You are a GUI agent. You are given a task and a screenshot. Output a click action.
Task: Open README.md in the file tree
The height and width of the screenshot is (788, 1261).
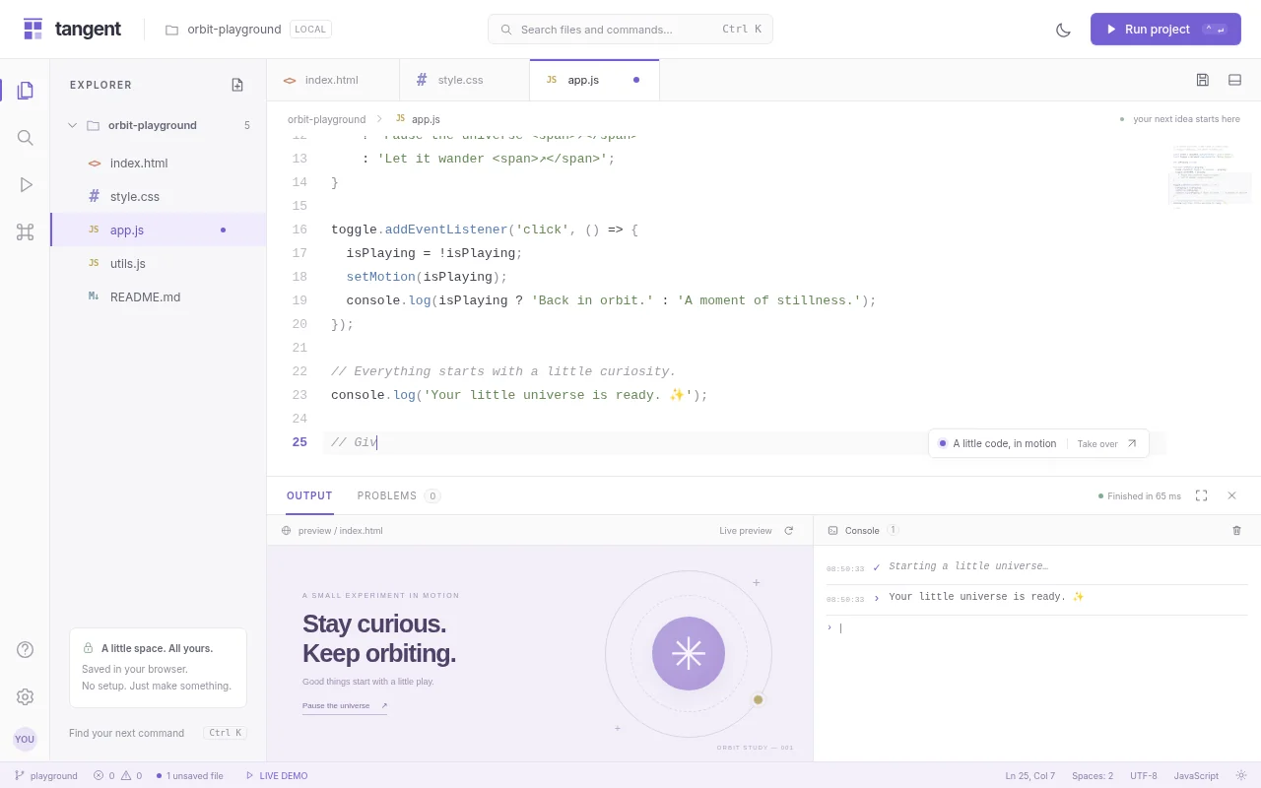click(x=158, y=297)
